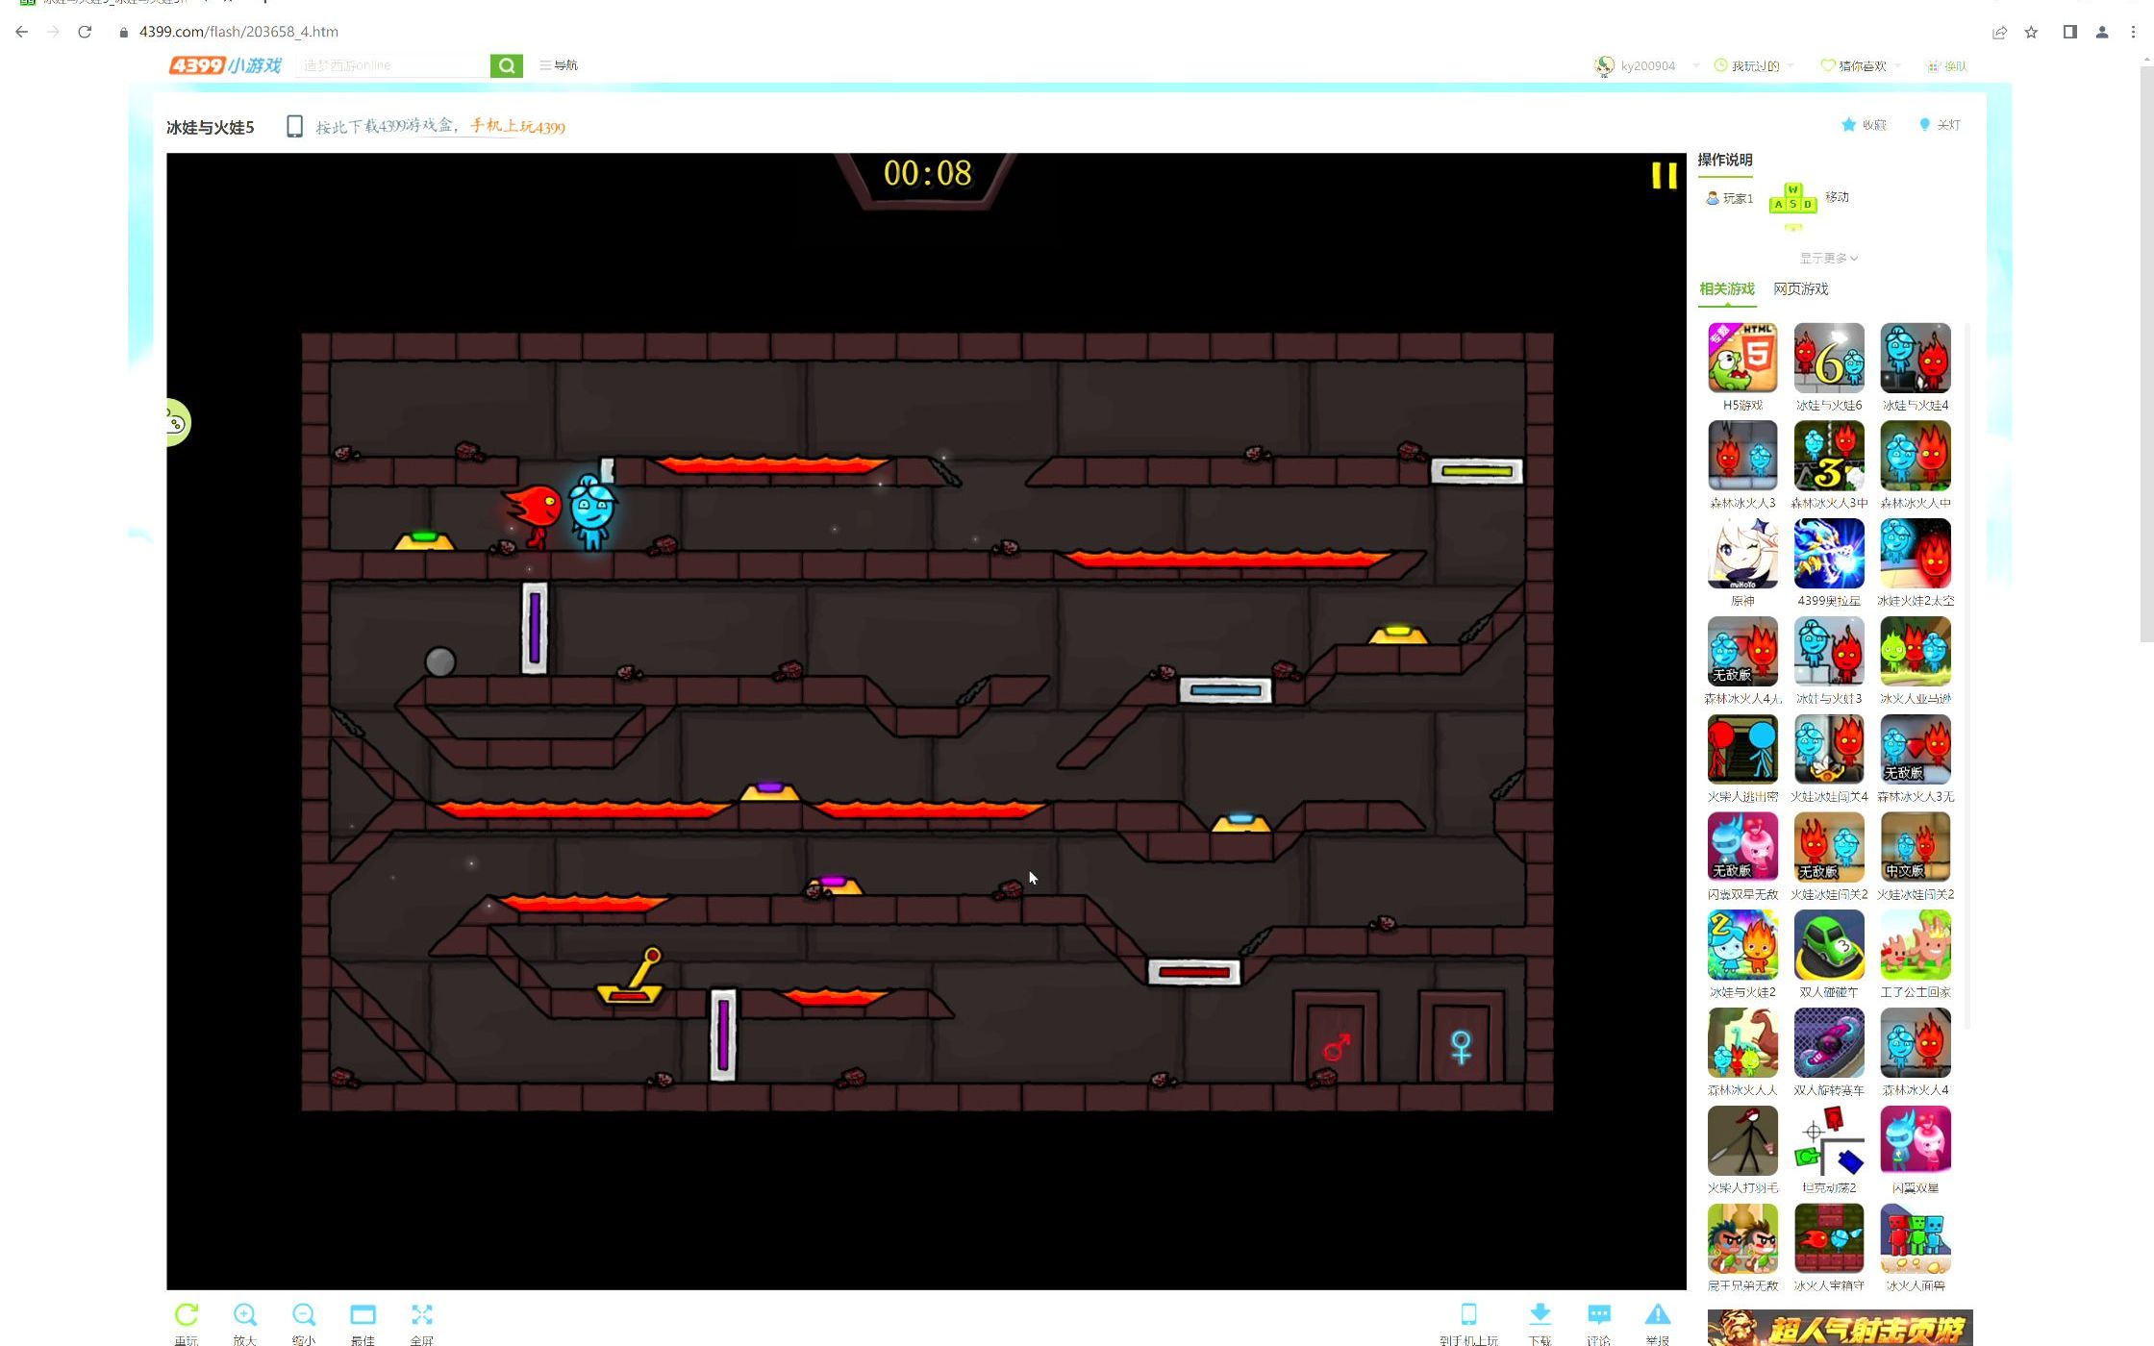Expand 显示更多 in the controls instructions

(1828, 258)
